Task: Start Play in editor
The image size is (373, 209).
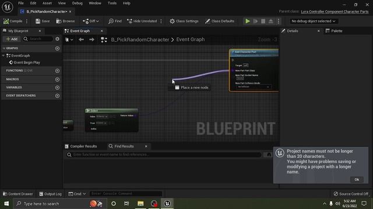Action: tap(248, 21)
